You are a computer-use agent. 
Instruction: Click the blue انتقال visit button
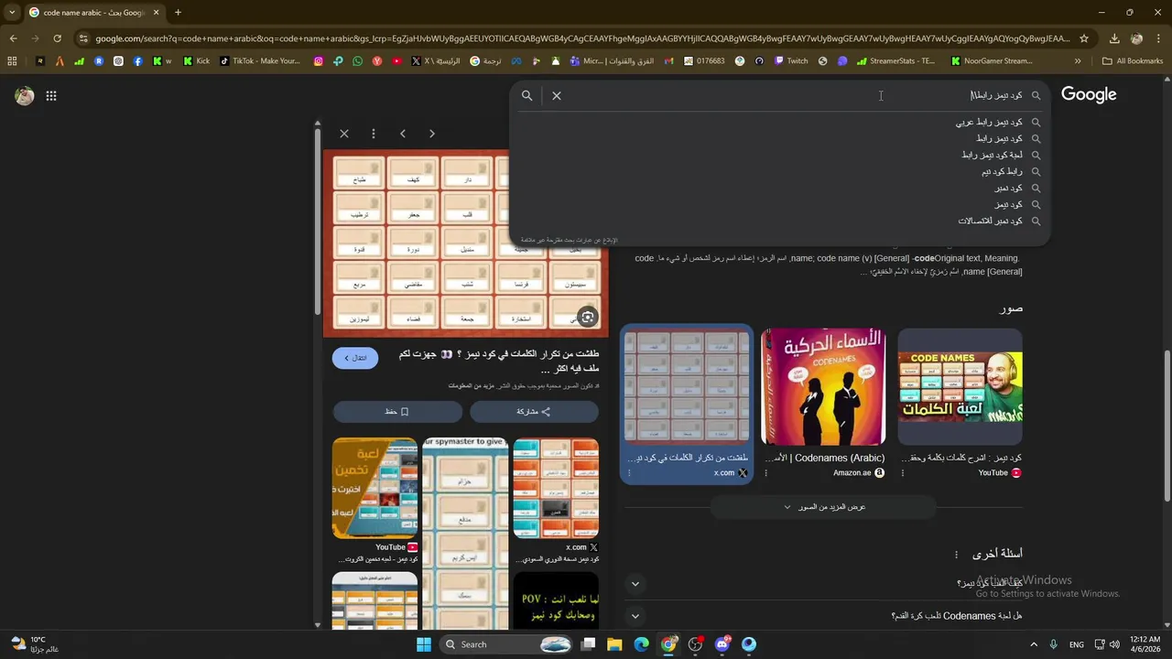pyautogui.click(x=355, y=358)
